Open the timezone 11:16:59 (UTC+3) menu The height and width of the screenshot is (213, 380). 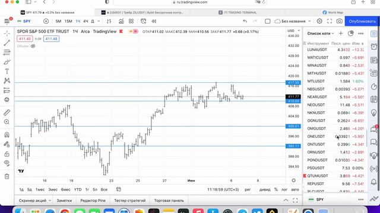(223, 189)
